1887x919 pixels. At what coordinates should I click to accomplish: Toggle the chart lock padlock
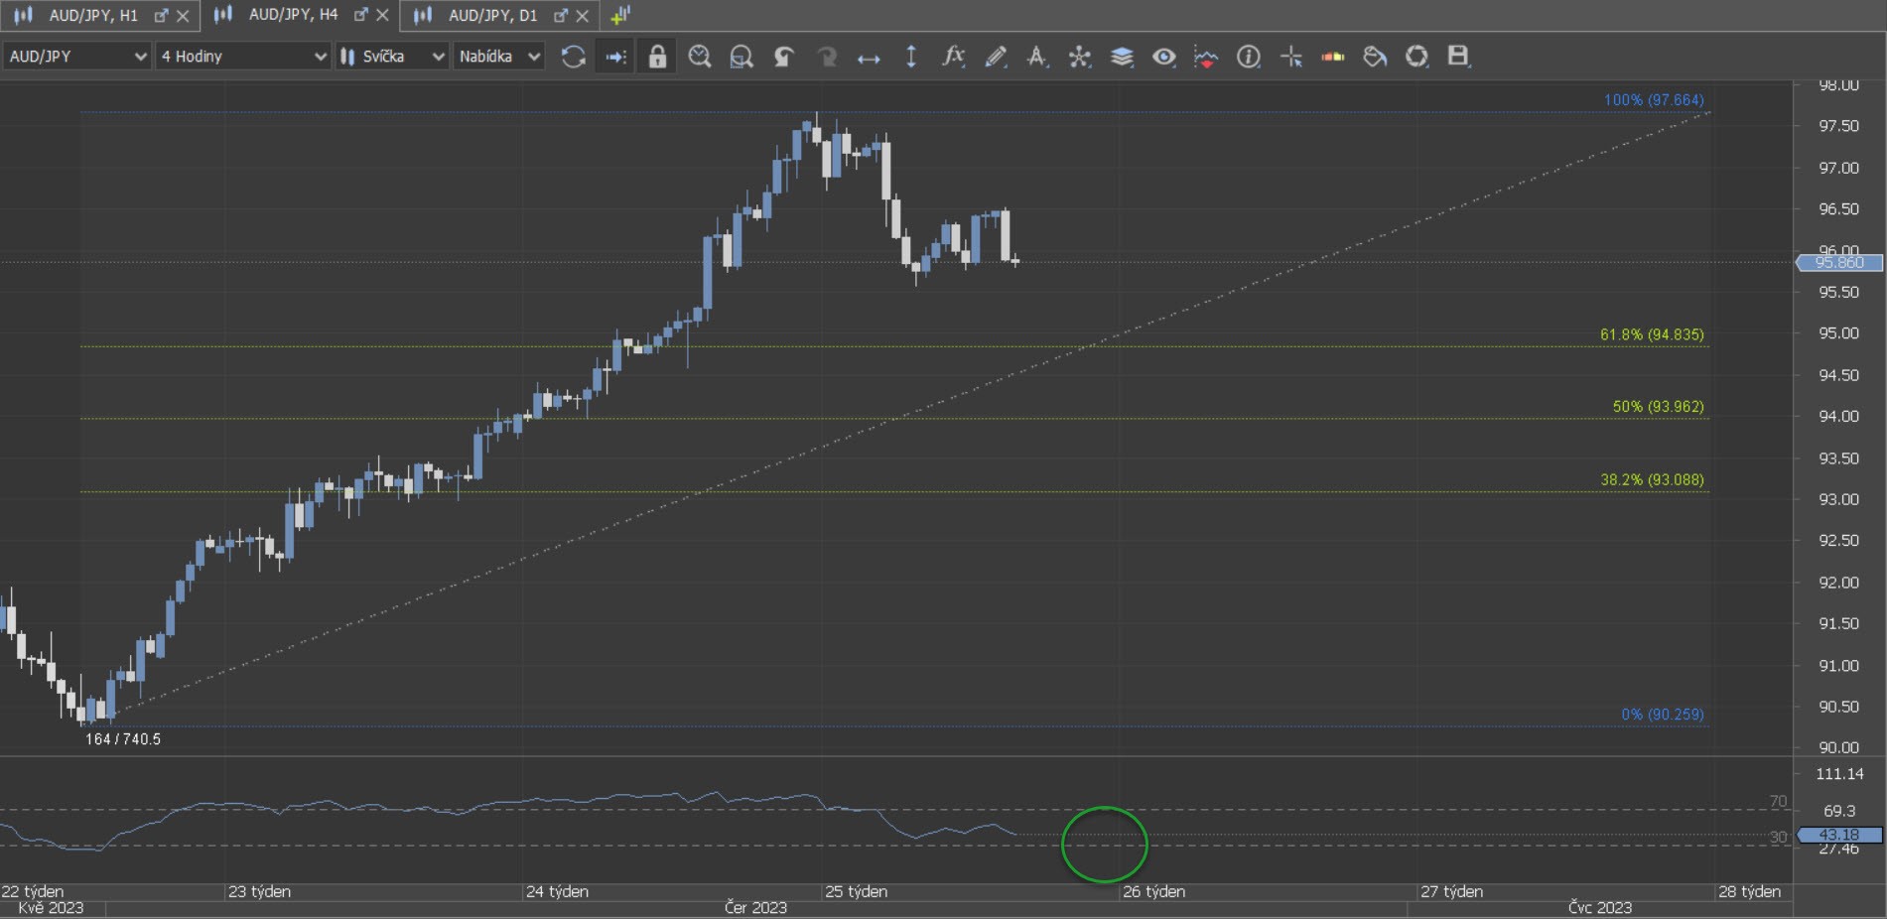click(657, 57)
